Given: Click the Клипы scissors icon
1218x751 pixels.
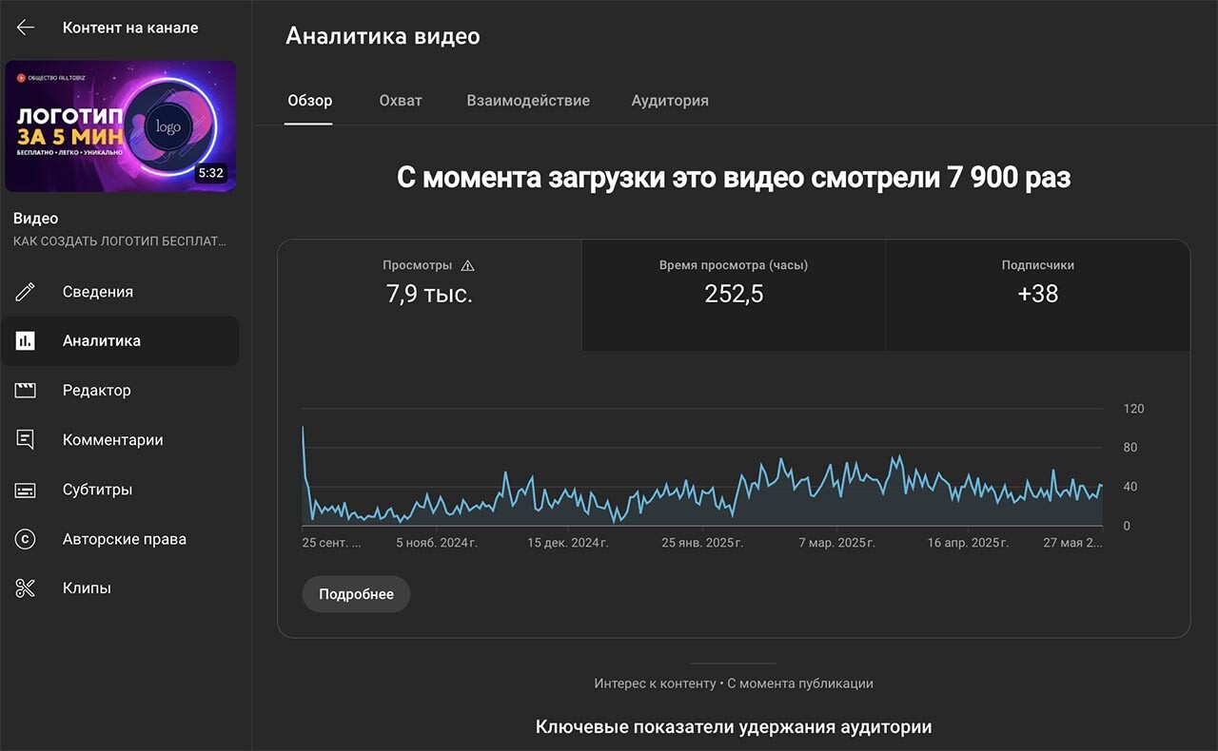Looking at the screenshot, I should coord(26,588).
